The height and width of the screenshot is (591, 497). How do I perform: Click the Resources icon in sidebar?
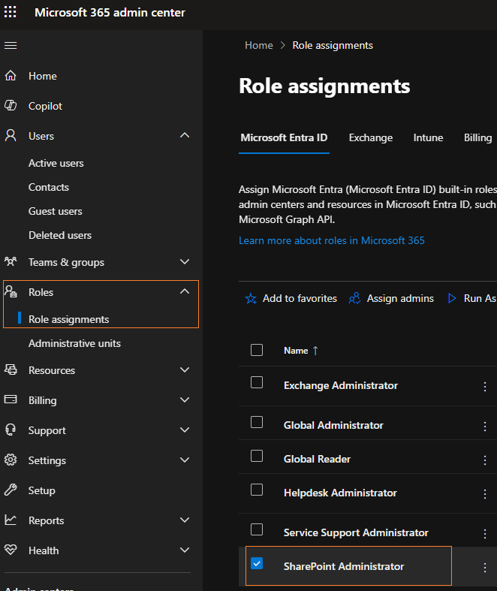(11, 369)
